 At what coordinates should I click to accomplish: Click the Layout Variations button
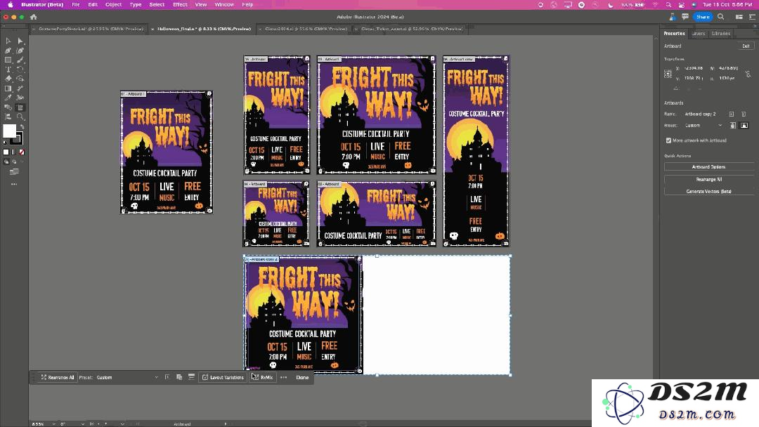coord(223,378)
